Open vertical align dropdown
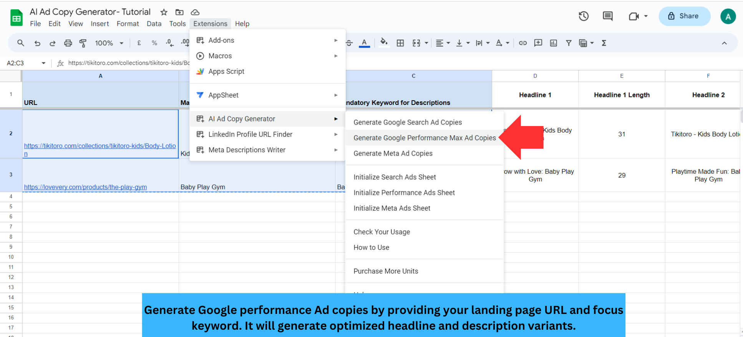 [x=463, y=43]
